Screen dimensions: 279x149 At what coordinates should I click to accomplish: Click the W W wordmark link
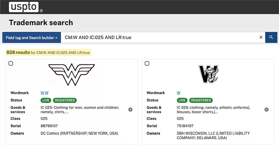point(45,93)
